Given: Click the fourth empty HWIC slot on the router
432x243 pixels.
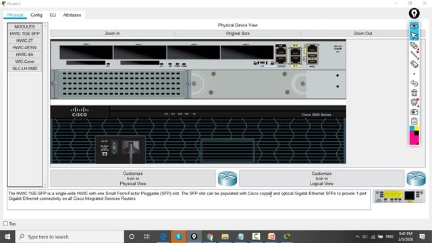Looking at the screenshot, I should [x=247, y=53].
